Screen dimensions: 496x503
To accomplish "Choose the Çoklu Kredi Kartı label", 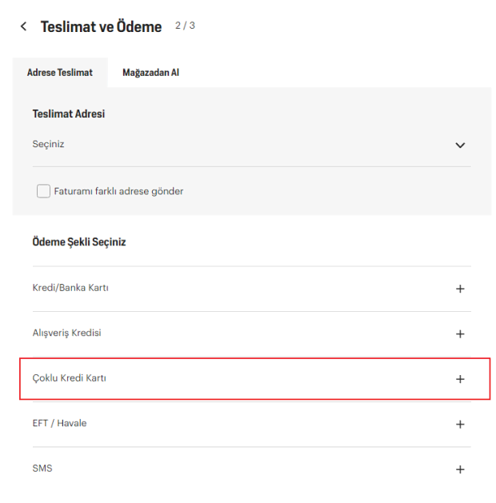I will pos(70,378).
